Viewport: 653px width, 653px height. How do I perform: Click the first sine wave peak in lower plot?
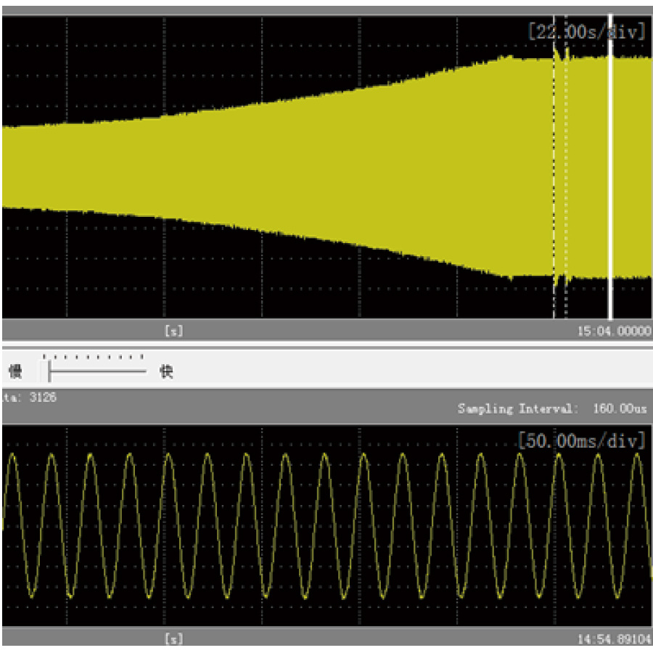click(x=12, y=455)
